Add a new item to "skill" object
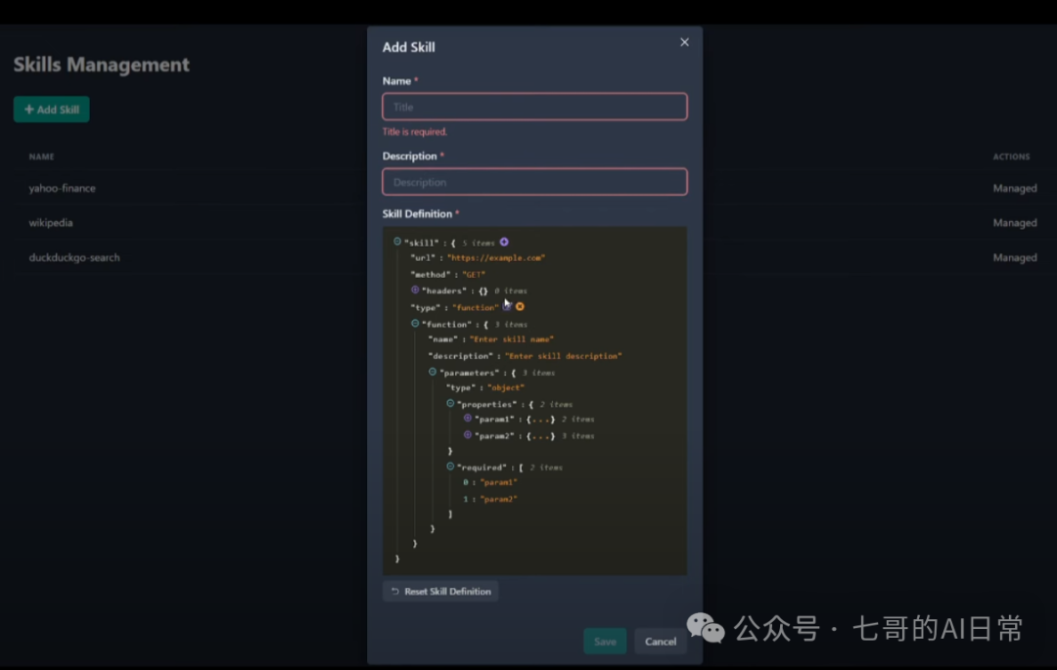 pos(504,242)
